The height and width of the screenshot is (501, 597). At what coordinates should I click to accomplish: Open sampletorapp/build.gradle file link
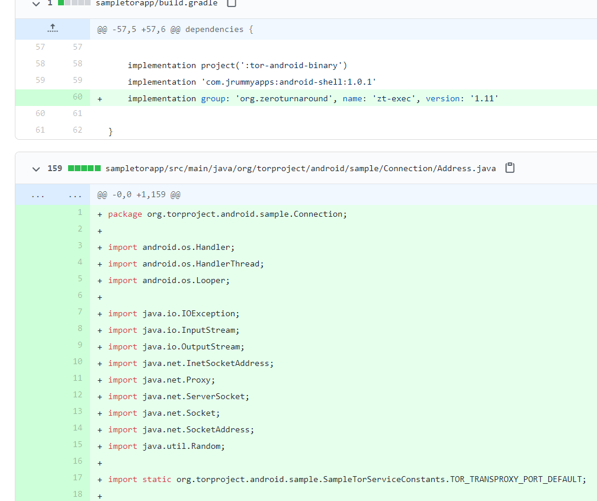[x=156, y=3]
